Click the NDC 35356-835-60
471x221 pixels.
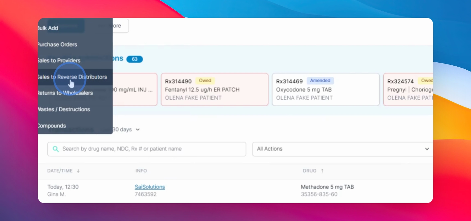319,194
